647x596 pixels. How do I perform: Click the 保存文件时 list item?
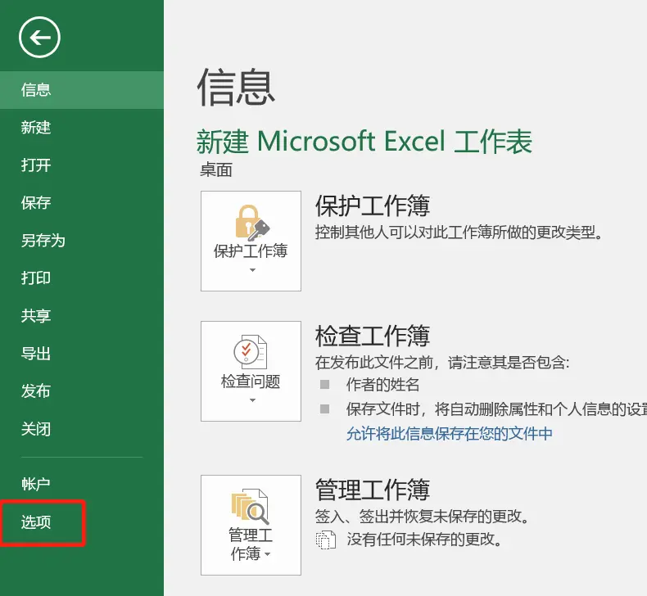click(x=496, y=409)
